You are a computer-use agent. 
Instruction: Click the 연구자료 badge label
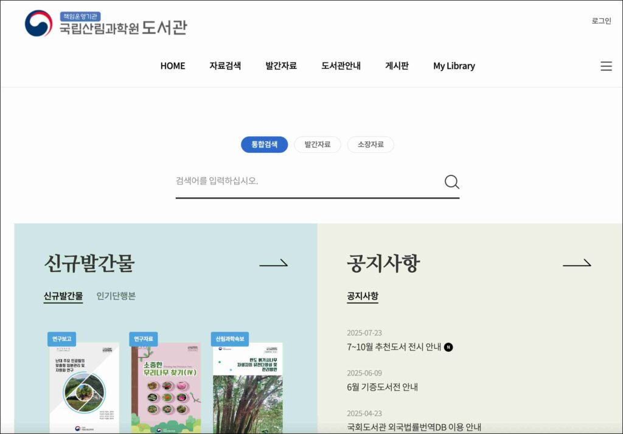pos(144,339)
